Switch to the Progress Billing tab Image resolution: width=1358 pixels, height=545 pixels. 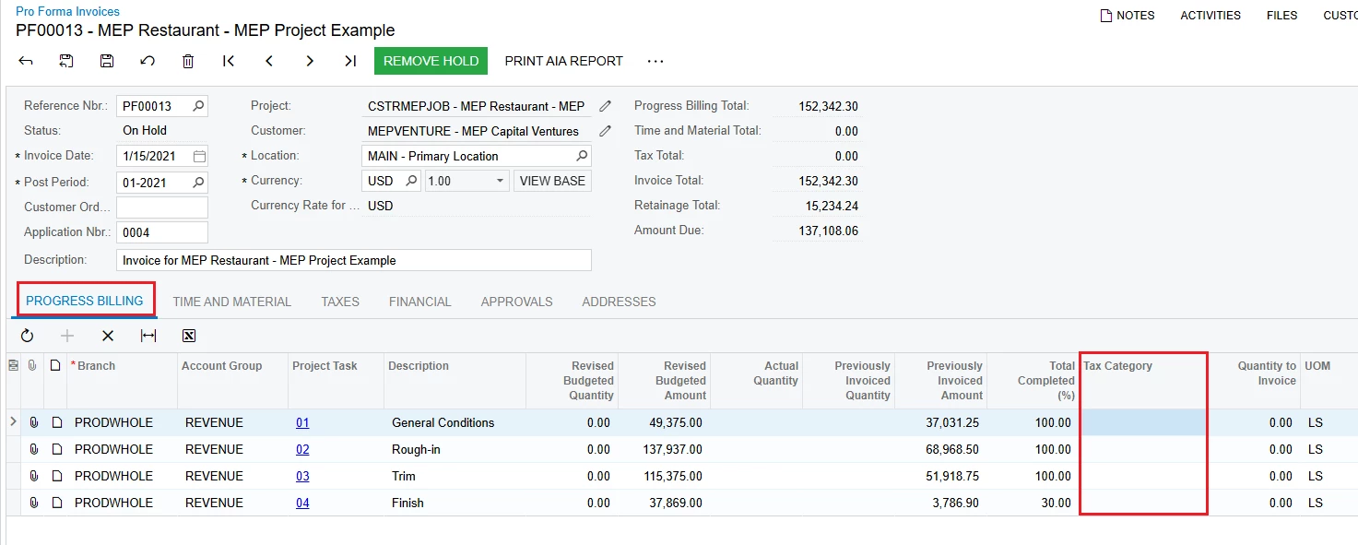coord(85,301)
